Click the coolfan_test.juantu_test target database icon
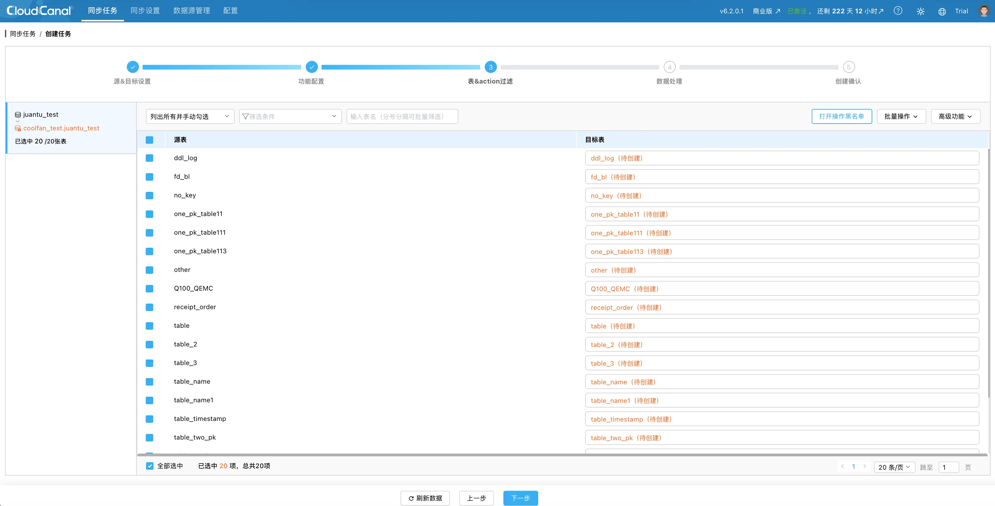This screenshot has height=506, width=995. click(18, 128)
